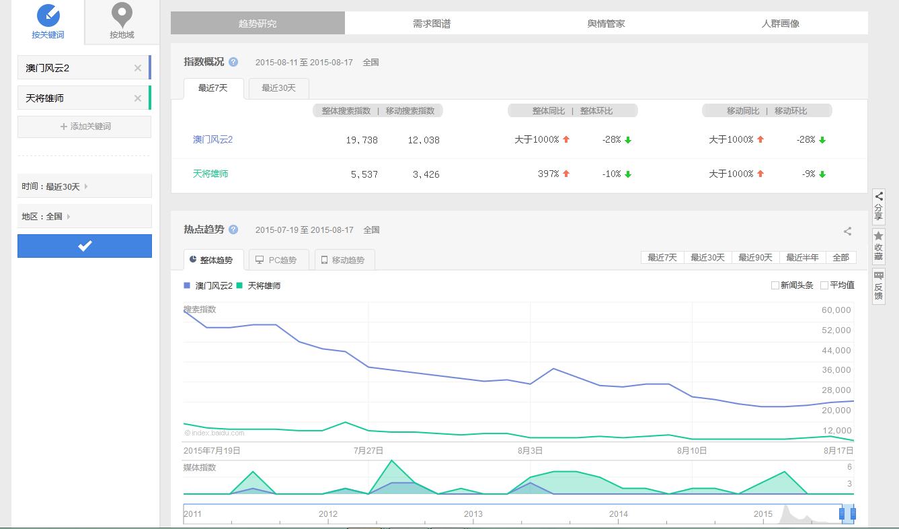Click the 3,426 mobile index value
This screenshot has width=899, height=529.
click(426, 174)
